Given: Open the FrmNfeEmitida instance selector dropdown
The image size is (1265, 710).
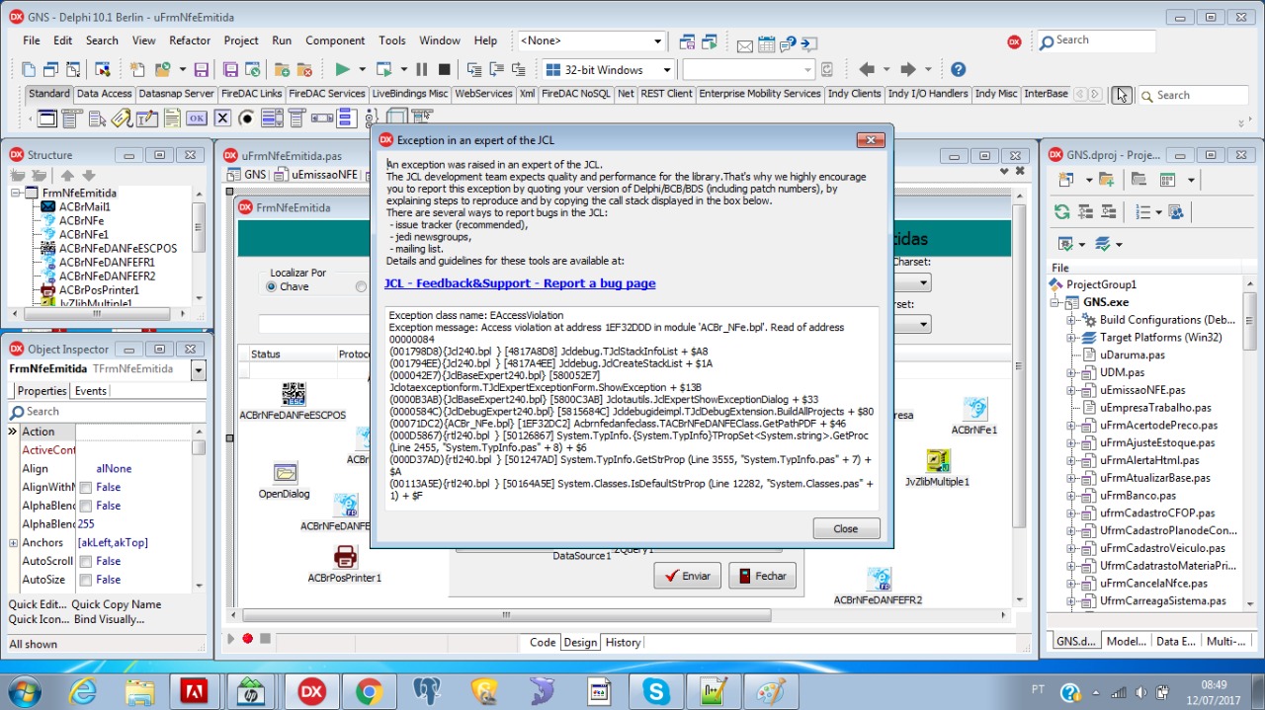Looking at the screenshot, I should point(198,369).
